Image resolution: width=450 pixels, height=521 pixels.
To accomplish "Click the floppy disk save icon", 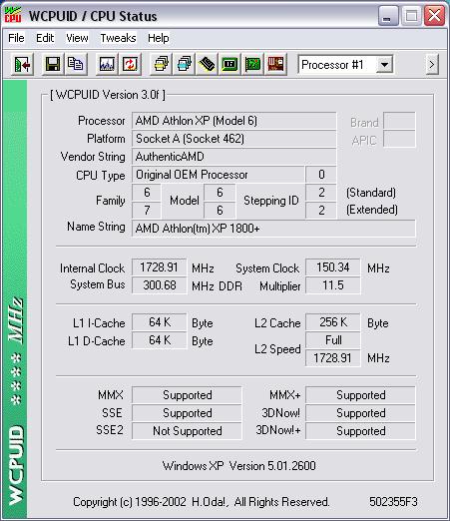I will (53, 64).
